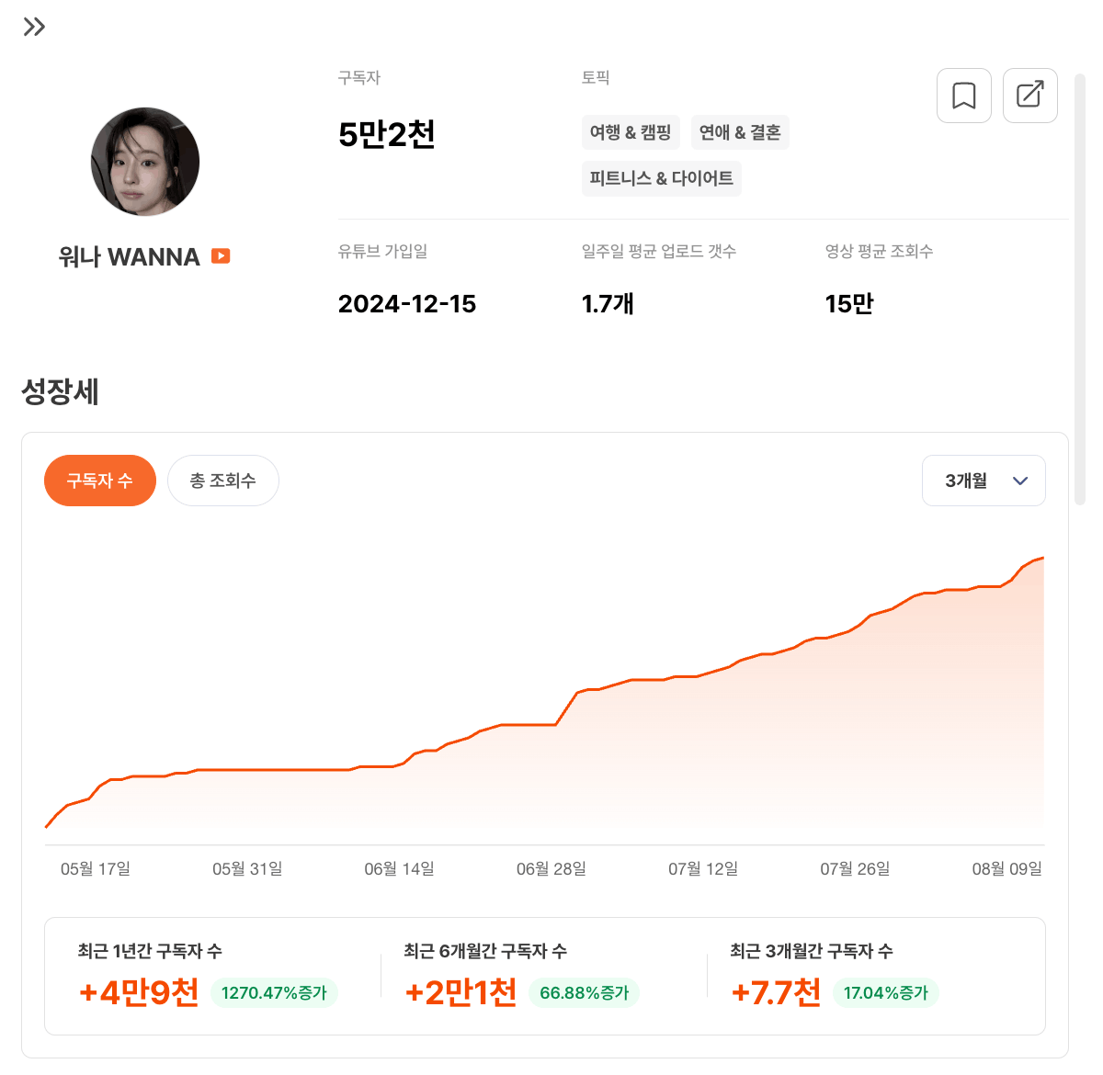Select the 여행 & 캠핑 topic tag
Viewport: 1103px width, 1075px height.
tap(631, 132)
